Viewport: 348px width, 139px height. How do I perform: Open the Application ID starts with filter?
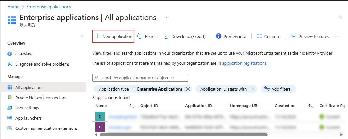coord(223,89)
